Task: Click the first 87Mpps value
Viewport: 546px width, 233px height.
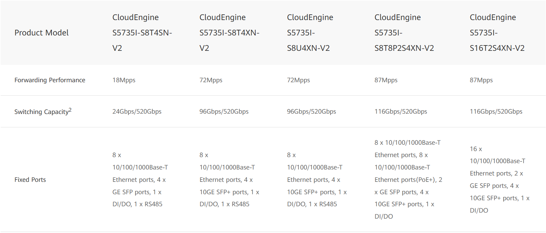Action: pos(386,80)
